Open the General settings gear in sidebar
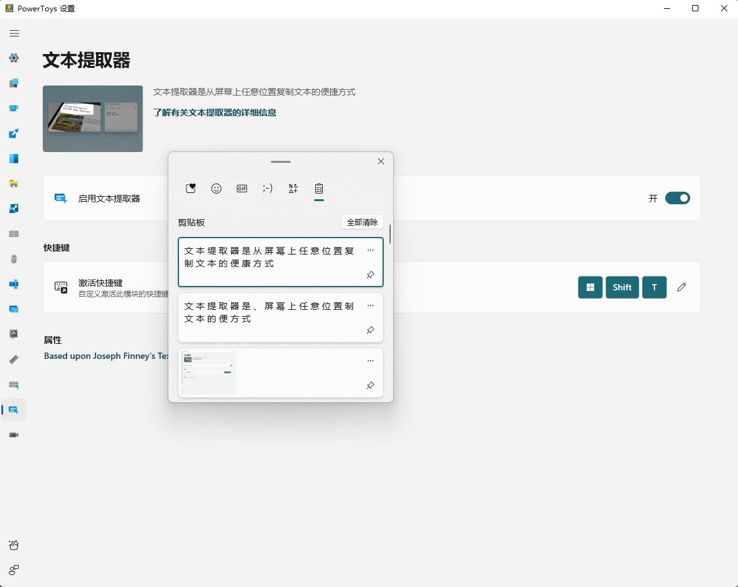This screenshot has width=738, height=587. (14, 58)
